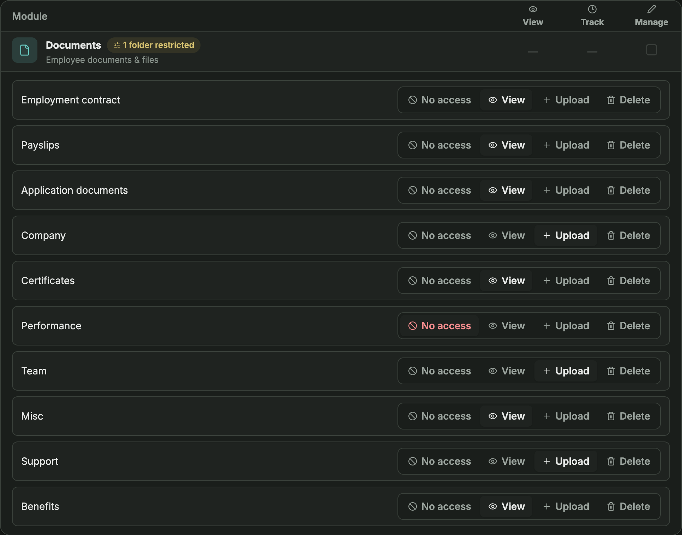Set Company folder to No access
Screen dimensions: 682x535
point(439,235)
